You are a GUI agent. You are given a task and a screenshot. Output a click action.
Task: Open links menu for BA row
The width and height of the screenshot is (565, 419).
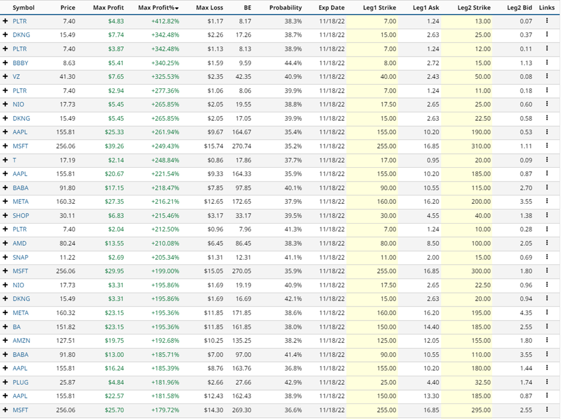tap(546, 327)
